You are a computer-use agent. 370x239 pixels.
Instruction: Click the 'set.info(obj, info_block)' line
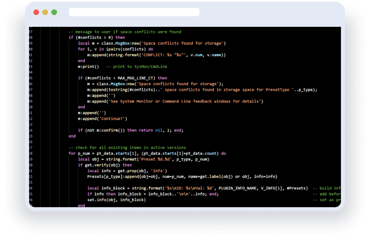(x=116, y=200)
